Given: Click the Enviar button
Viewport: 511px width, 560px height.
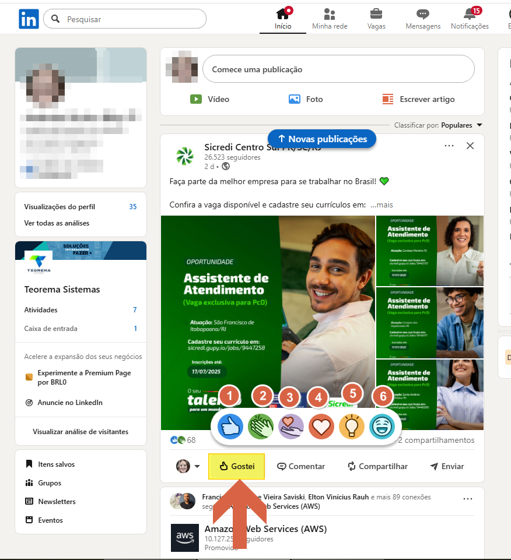Looking at the screenshot, I should click(x=447, y=466).
